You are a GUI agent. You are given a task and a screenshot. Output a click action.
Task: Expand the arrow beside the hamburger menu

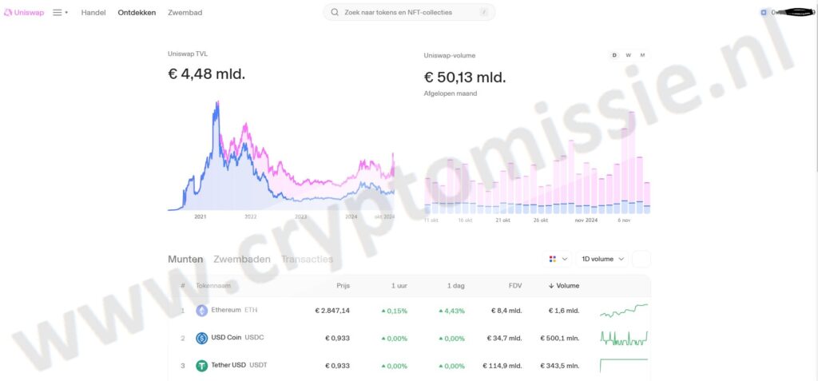click(66, 13)
